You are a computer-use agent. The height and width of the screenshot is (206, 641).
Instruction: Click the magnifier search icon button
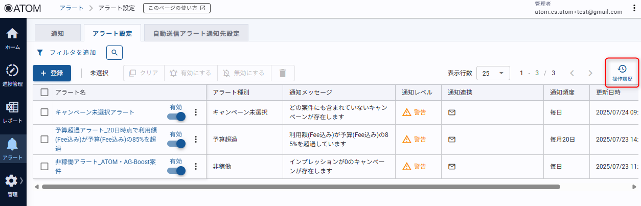click(115, 52)
